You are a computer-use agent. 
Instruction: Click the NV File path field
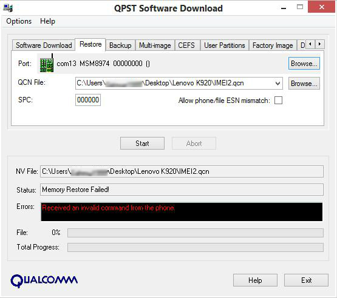tap(182, 171)
